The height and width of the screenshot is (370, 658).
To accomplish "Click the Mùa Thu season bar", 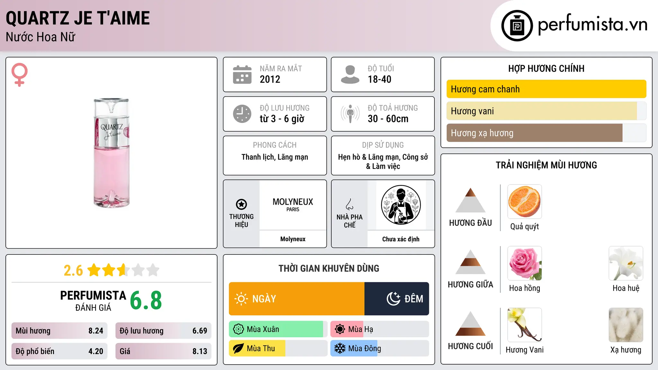I will click(278, 348).
